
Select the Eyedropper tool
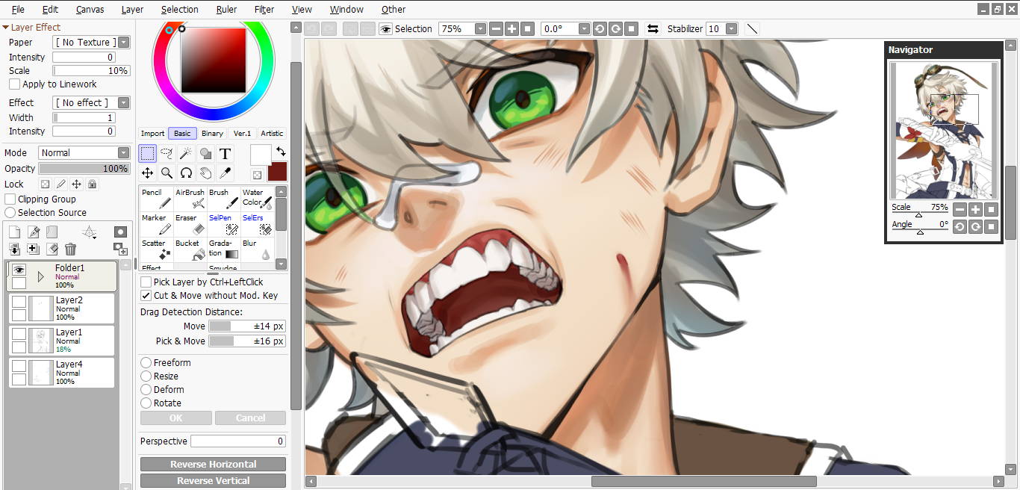tap(226, 173)
